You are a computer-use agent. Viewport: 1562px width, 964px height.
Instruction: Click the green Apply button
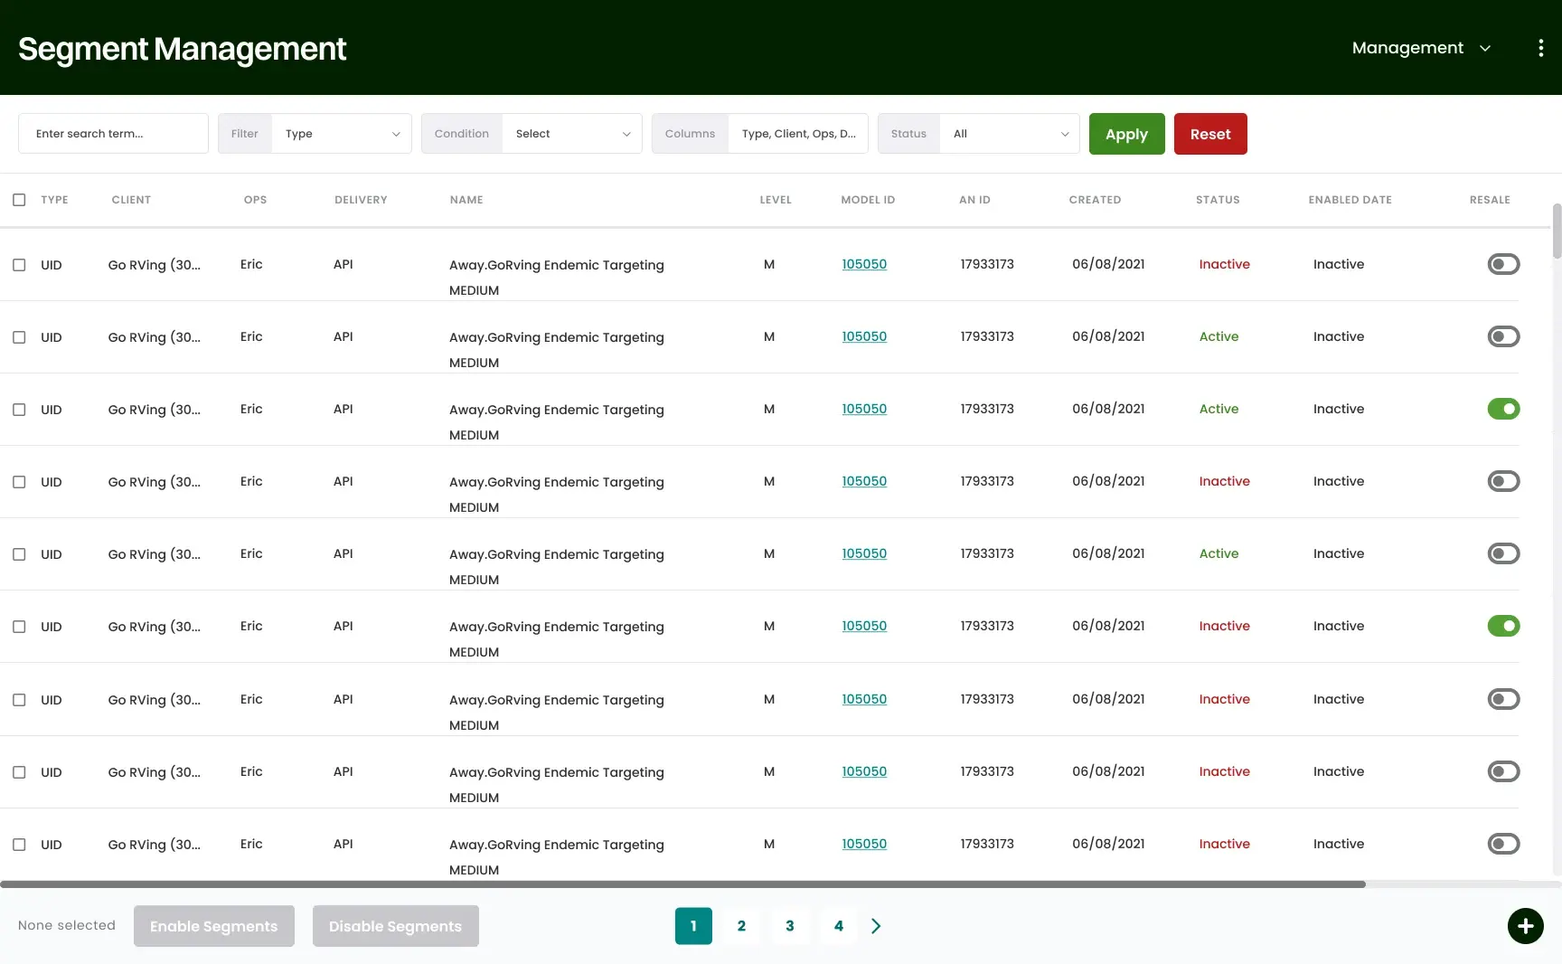(x=1126, y=134)
